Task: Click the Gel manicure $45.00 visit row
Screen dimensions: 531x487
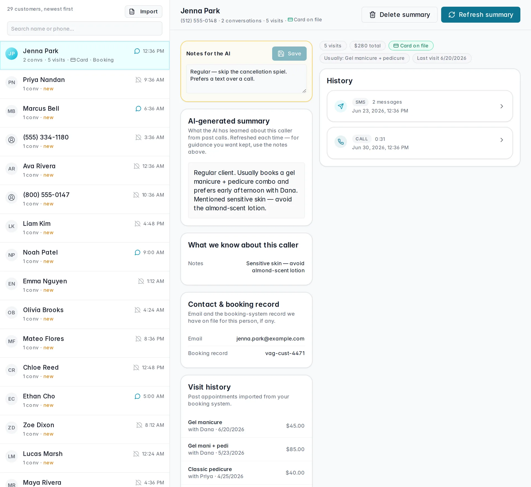Action: point(246,426)
